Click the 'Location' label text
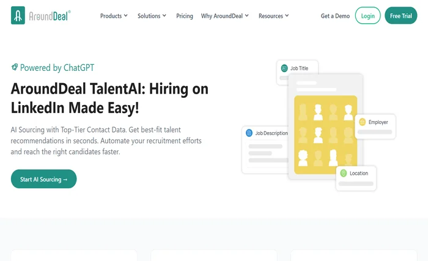The height and width of the screenshot is (261, 428). [359, 173]
